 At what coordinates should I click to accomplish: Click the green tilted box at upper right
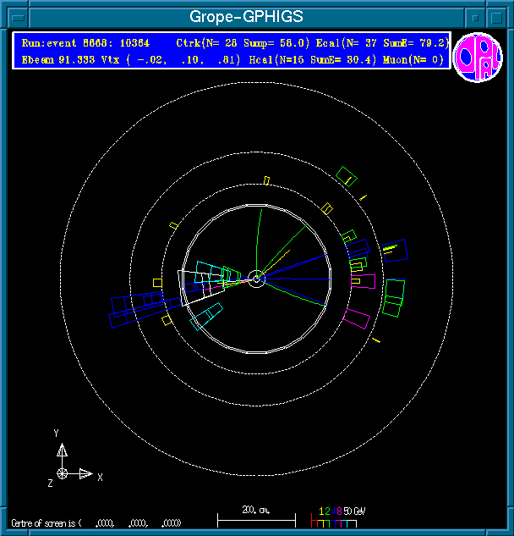point(347,176)
